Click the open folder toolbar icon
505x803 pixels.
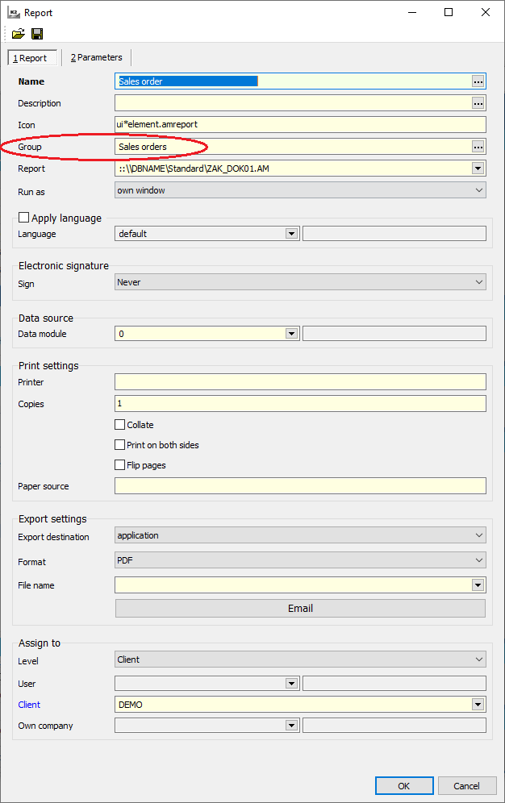click(18, 34)
